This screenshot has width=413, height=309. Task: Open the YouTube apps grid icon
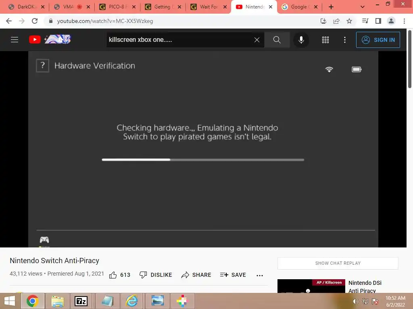pyautogui.click(x=325, y=40)
